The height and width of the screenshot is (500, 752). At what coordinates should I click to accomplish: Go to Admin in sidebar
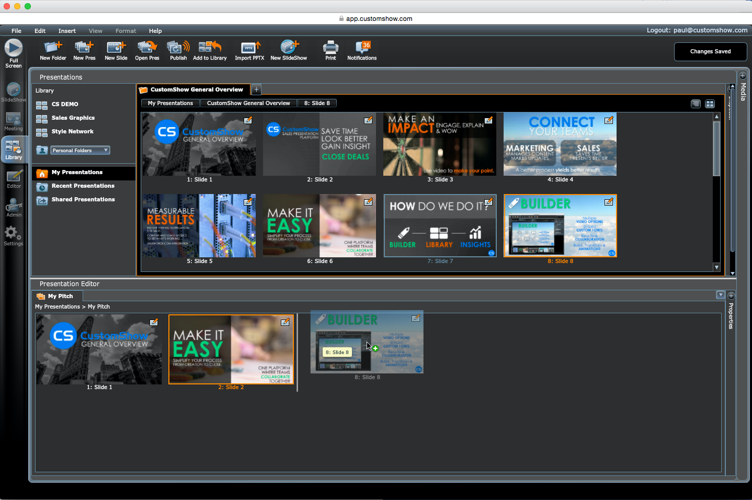tap(14, 208)
